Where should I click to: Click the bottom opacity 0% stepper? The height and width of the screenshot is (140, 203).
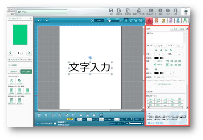[124, 123]
